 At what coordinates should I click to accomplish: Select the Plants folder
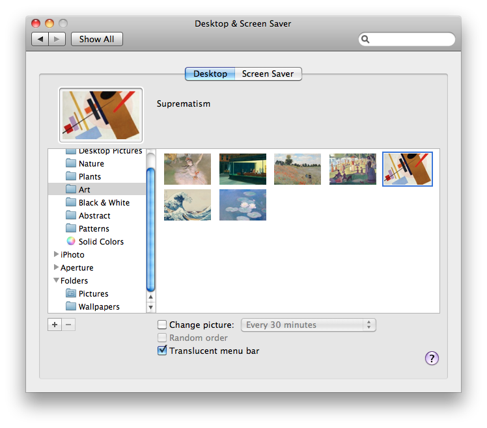[x=97, y=177]
